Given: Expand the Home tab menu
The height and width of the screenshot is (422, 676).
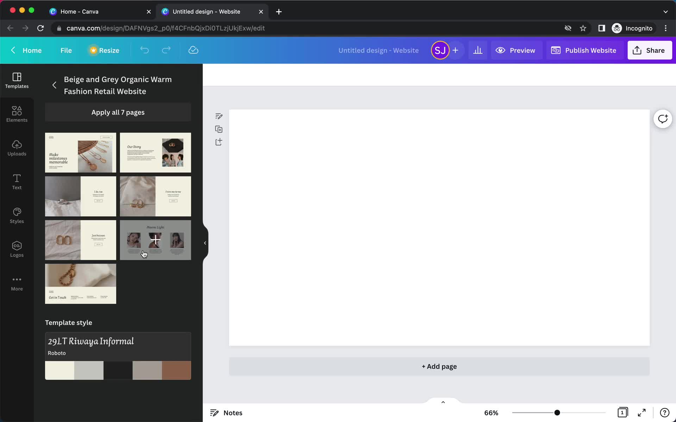Looking at the screenshot, I should 32,50.
